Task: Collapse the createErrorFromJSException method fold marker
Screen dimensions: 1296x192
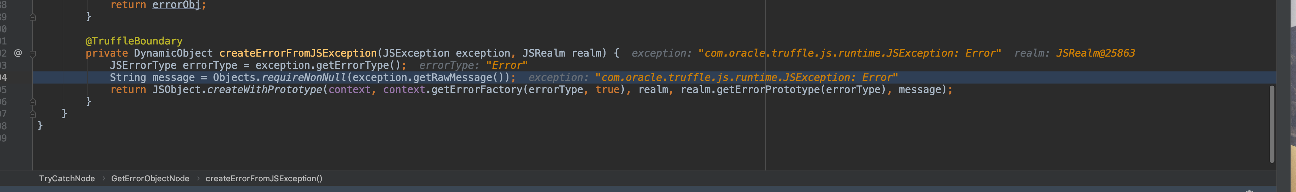Action: [33, 53]
